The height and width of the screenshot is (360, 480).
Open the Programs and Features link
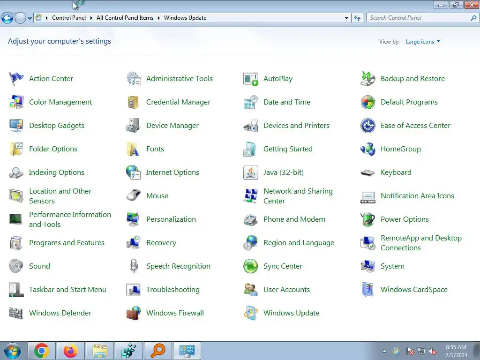67,243
